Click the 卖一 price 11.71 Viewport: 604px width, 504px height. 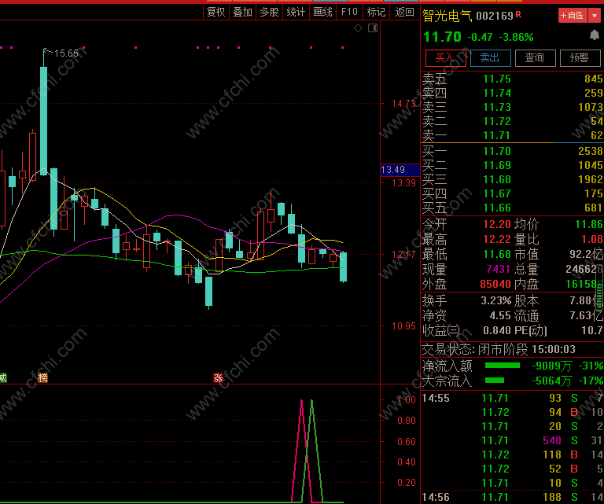(497, 135)
